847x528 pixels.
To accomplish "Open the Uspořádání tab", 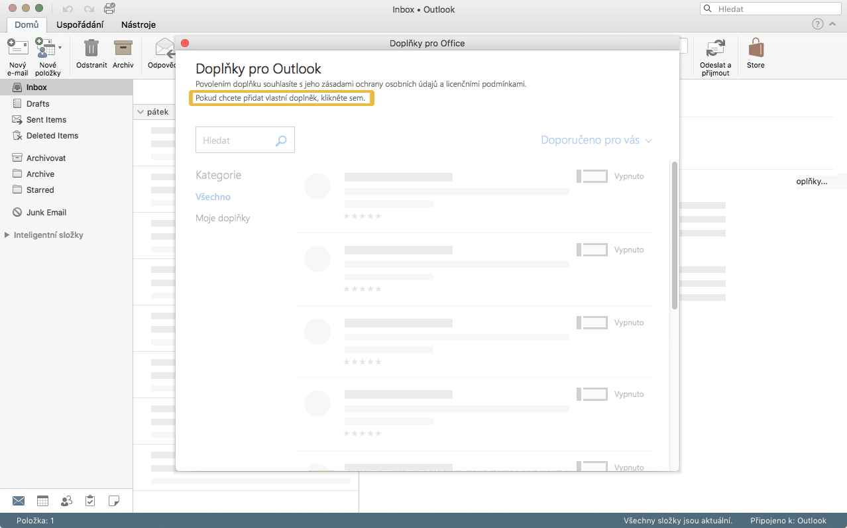I will tap(80, 25).
